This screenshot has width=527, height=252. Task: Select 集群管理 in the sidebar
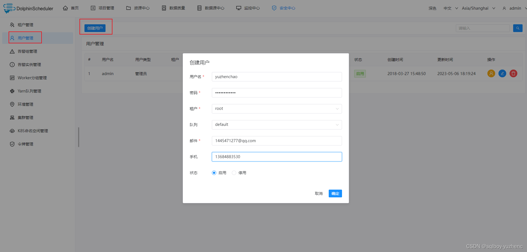38,118
